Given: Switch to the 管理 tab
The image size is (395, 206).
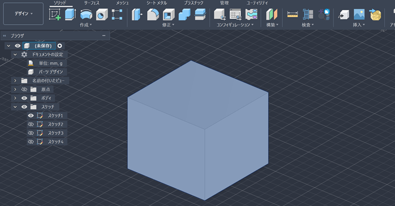Looking at the screenshot, I should click(x=224, y=3).
